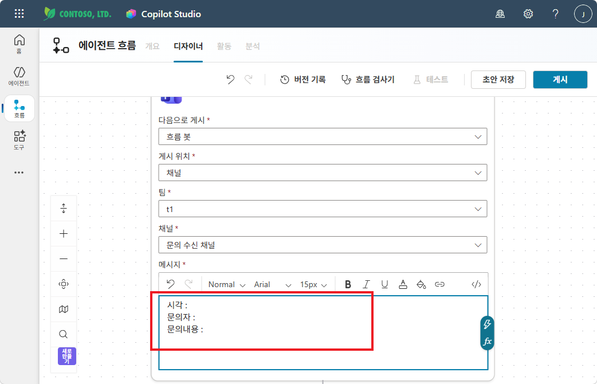The image size is (597, 384).
Task: Undo the last designer action
Action: pyautogui.click(x=230, y=79)
